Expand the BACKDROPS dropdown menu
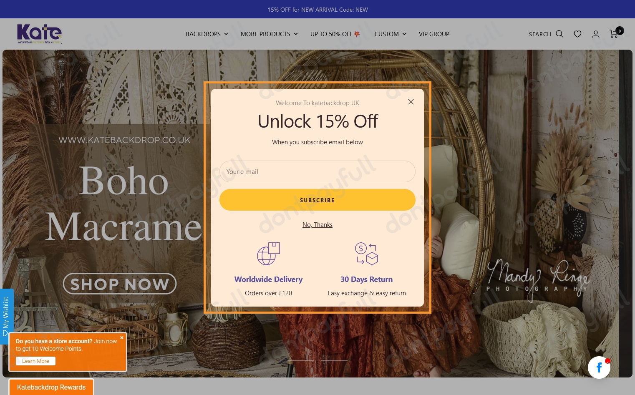635x395 pixels. (x=207, y=34)
